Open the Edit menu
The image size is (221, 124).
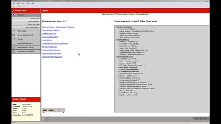18,4
